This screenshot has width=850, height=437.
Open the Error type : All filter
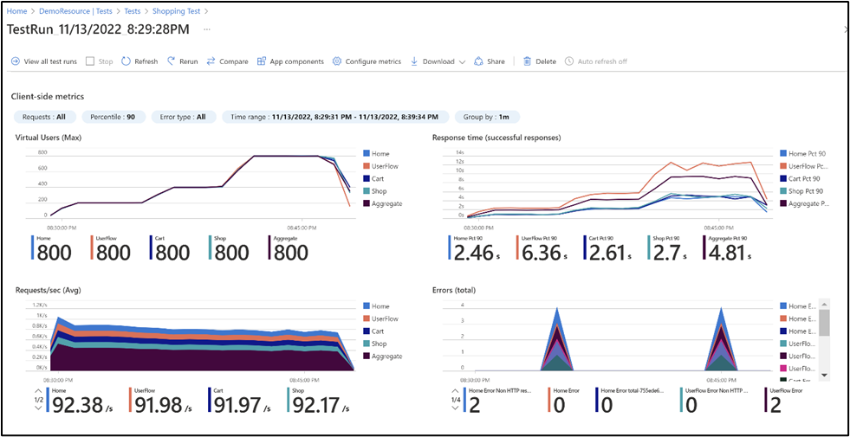[x=184, y=117]
